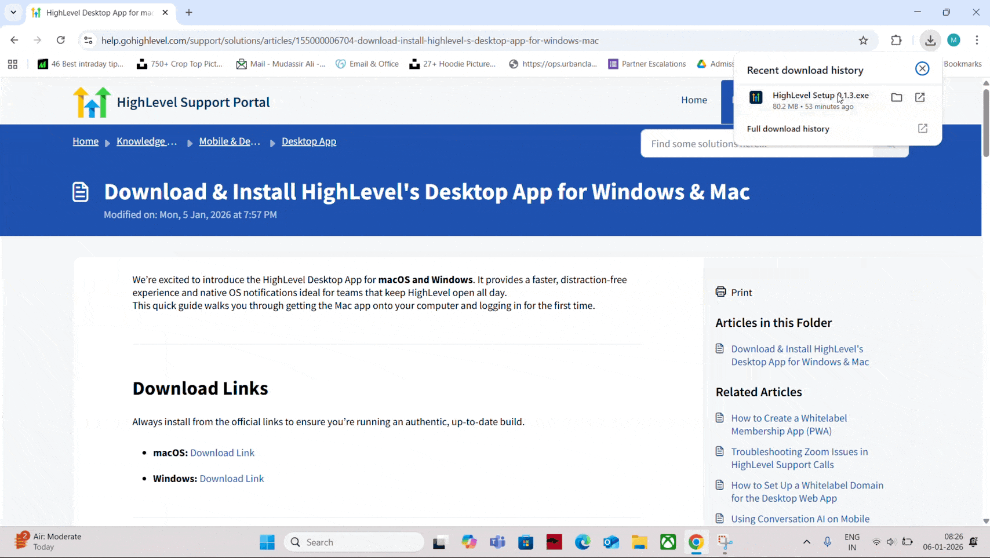This screenshot has width=990, height=558.
Task: Open 'https://ops.urbancla...' bookmark
Action: click(553, 64)
